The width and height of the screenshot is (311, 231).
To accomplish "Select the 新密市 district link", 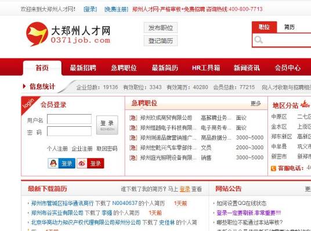I will [279, 156].
